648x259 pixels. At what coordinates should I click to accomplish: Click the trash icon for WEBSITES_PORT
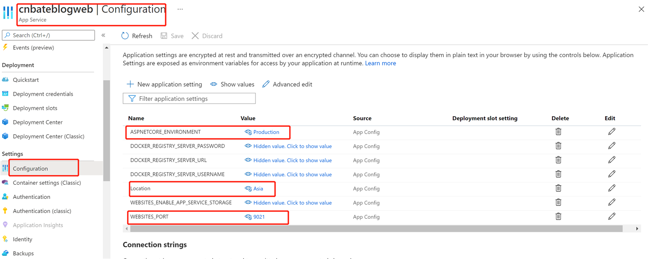click(x=558, y=217)
